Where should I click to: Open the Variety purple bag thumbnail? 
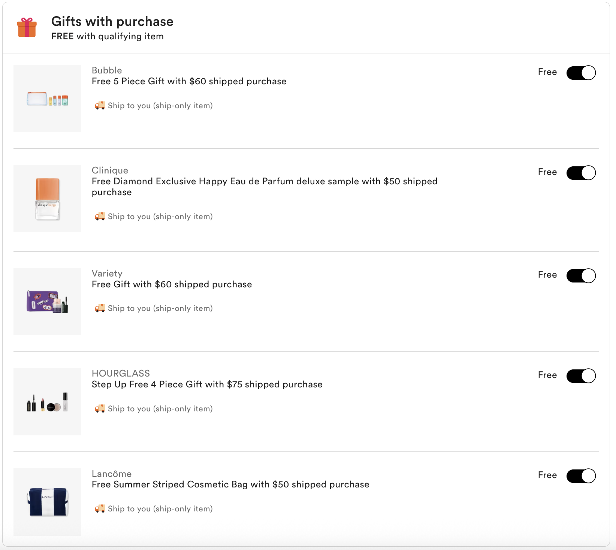(x=47, y=302)
